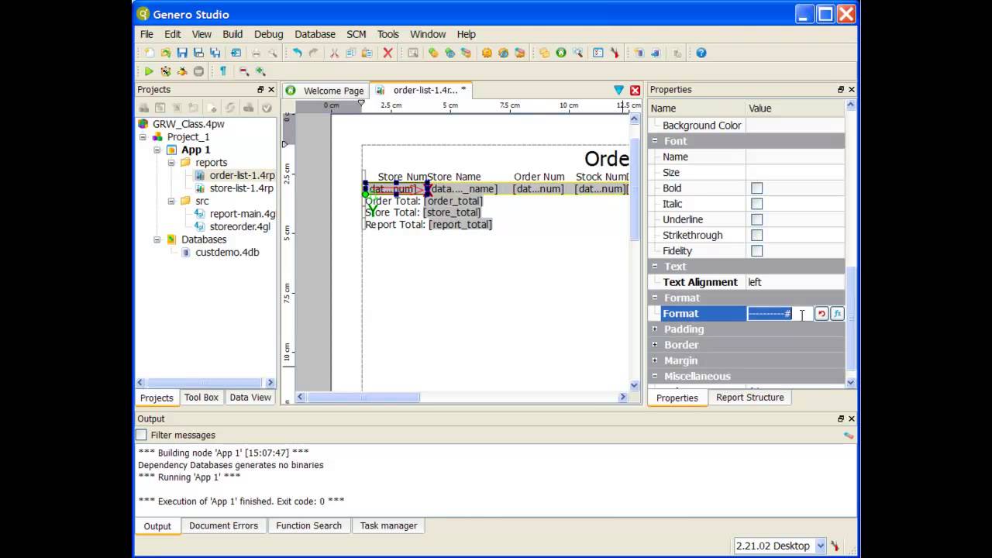992x558 pixels.
Task: Collapse the Font property group
Action: coord(655,141)
